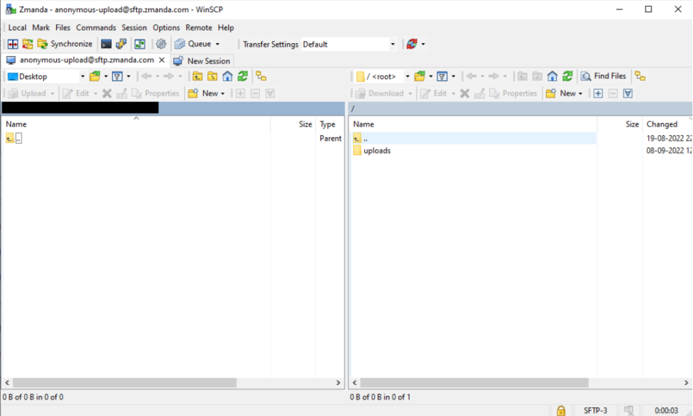
Task: Open the terminal console icon
Action: pos(106,44)
